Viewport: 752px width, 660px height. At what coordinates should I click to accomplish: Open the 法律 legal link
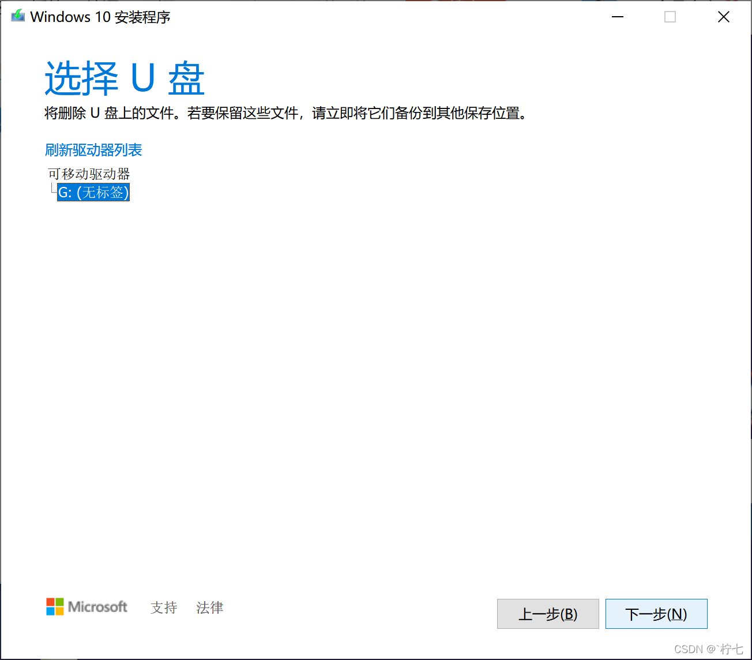coord(210,607)
